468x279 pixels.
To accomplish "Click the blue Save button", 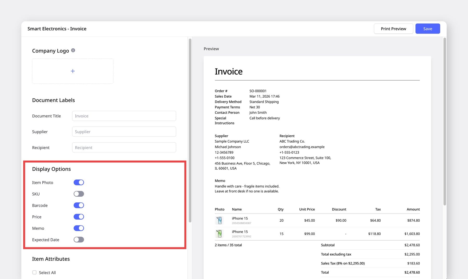I will coord(427,29).
